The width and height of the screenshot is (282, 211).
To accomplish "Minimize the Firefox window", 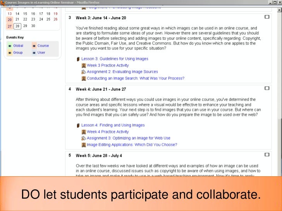I will pos(270,2).
